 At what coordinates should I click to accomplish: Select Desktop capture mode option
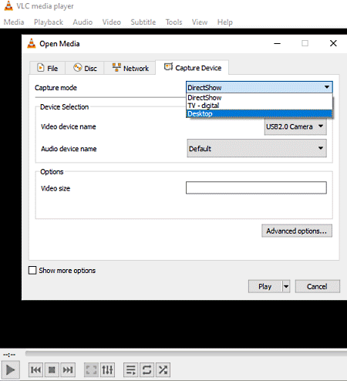coord(259,113)
